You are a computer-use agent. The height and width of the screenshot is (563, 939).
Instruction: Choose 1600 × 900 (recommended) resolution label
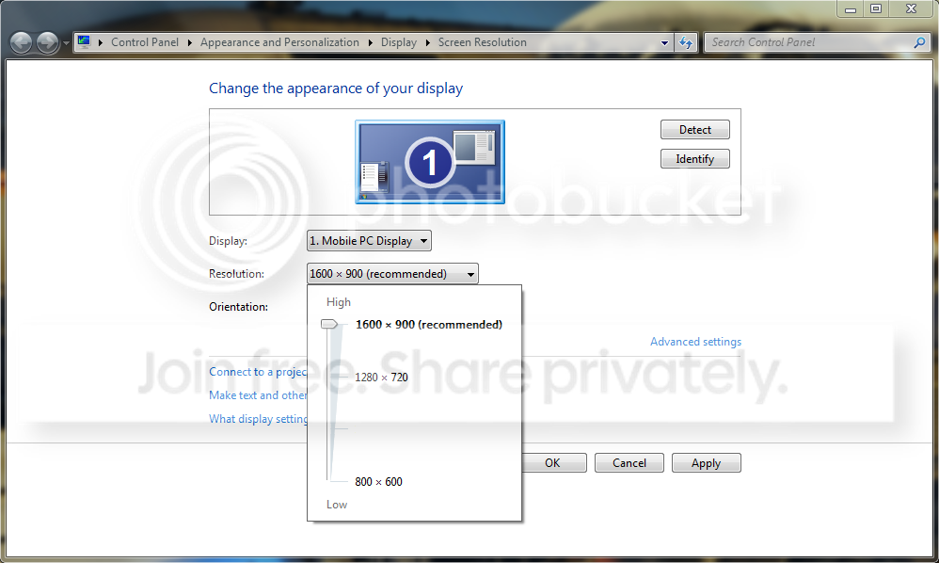click(429, 325)
